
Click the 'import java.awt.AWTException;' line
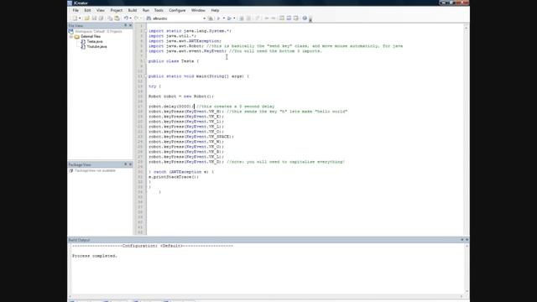pyautogui.click(x=185, y=41)
